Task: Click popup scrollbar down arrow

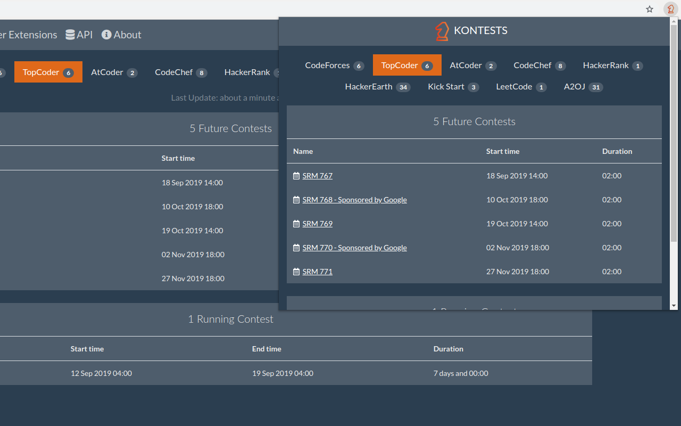Action: pyautogui.click(x=674, y=306)
